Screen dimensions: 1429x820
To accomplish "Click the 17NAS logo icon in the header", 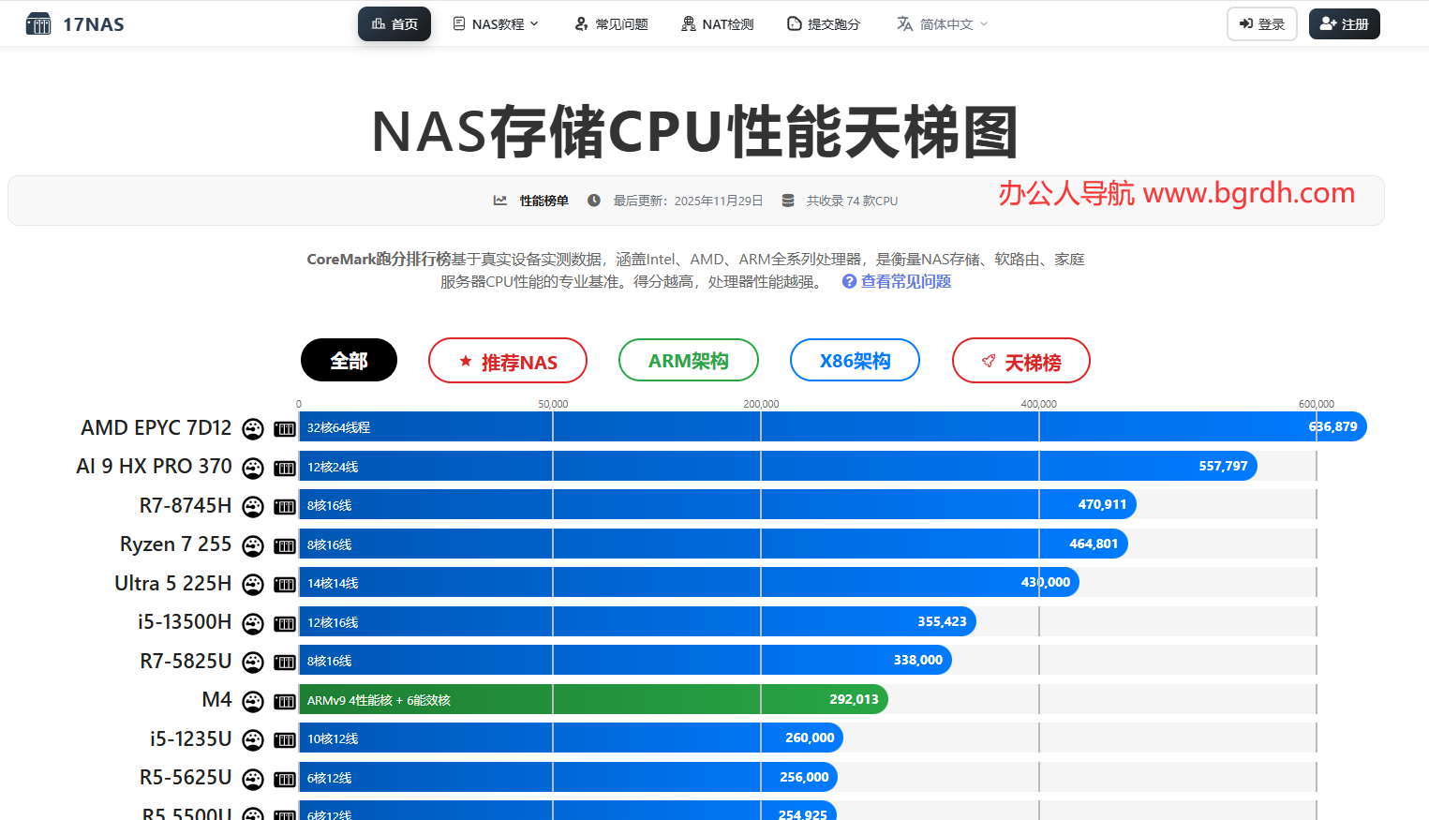I will coord(37,22).
